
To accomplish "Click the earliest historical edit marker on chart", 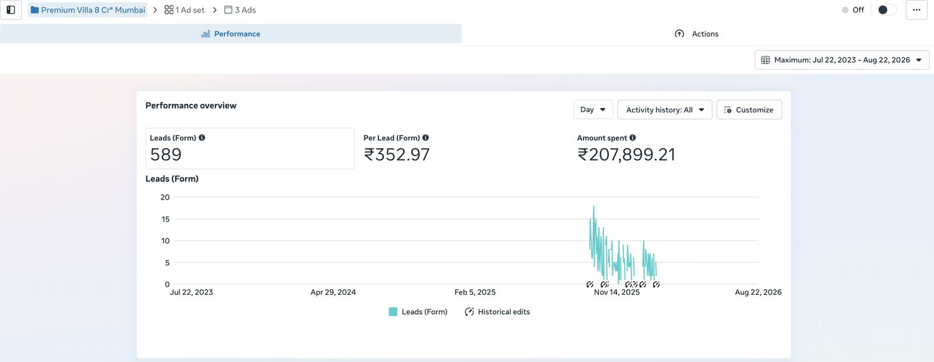I will point(590,285).
